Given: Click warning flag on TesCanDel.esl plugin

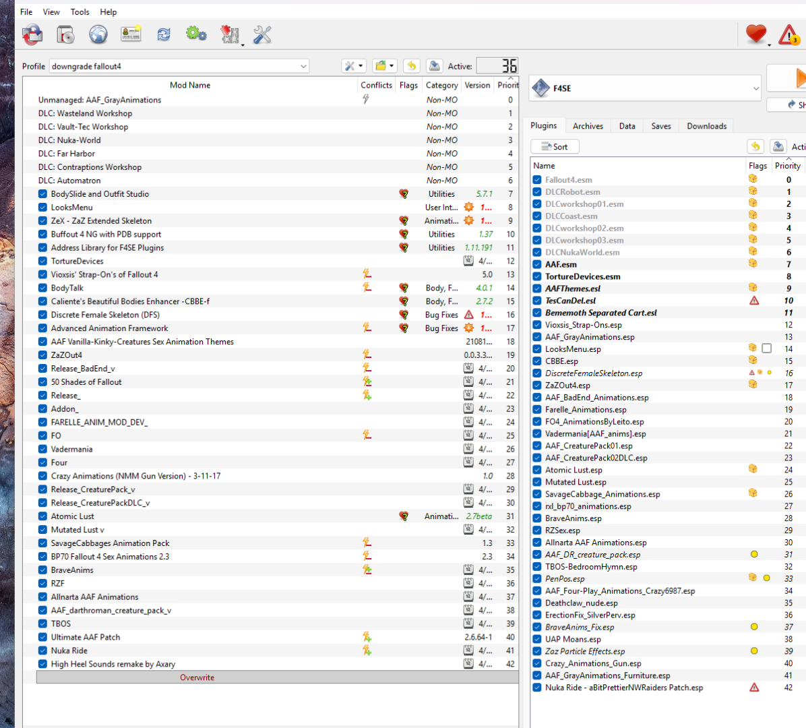Looking at the screenshot, I should click(754, 300).
